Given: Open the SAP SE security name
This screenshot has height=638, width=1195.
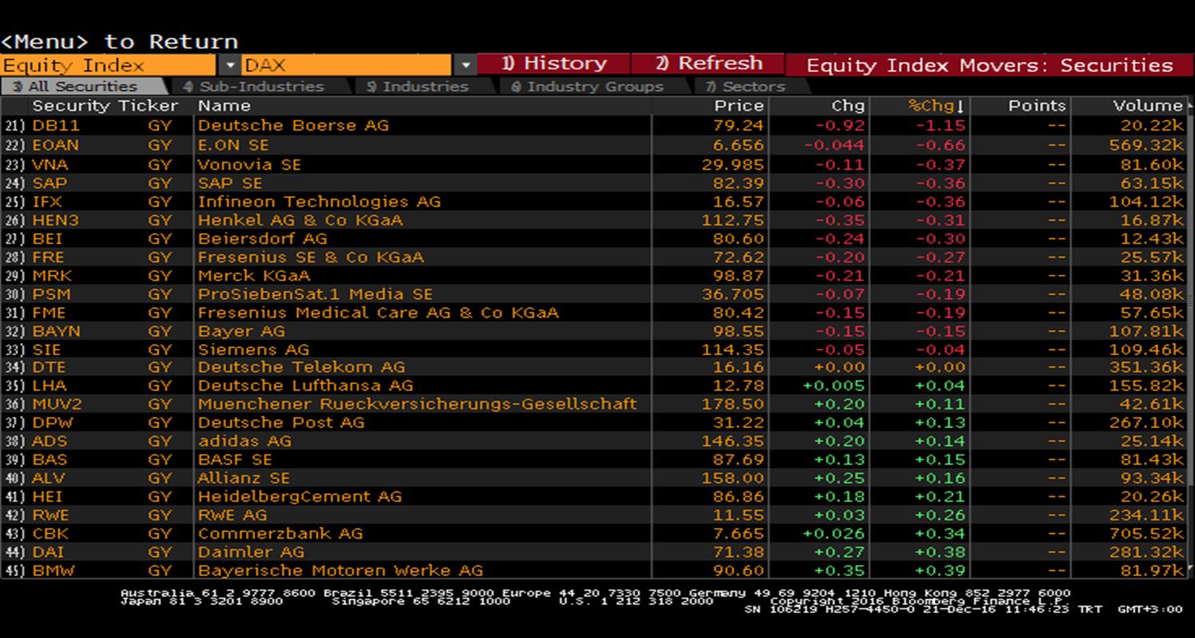Looking at the screenshot, I should click(230, 183).
